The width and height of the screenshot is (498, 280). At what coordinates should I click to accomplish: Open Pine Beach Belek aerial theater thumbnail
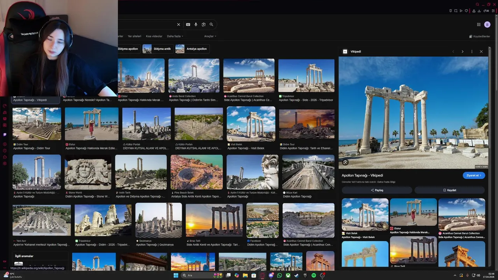pos(196,172)
